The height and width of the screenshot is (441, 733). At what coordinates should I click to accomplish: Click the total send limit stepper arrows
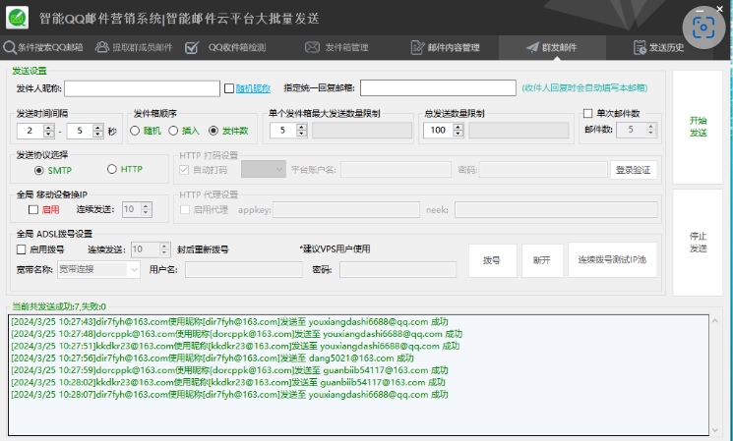[x=458, y=131]
